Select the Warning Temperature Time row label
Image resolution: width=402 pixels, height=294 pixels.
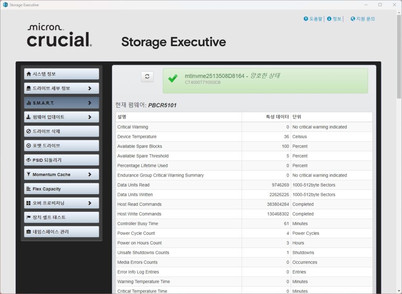(x=144, y=281)
